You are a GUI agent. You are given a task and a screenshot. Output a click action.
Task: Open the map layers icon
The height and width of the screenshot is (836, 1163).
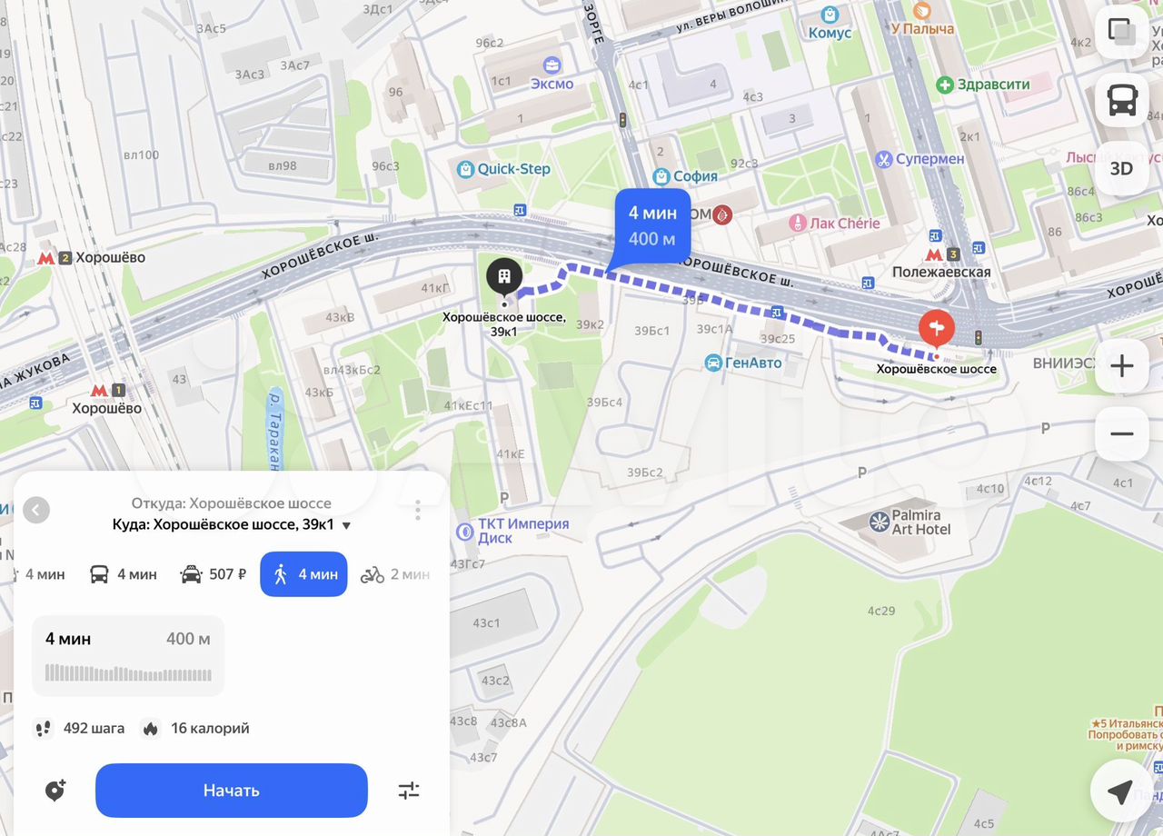1122,33
